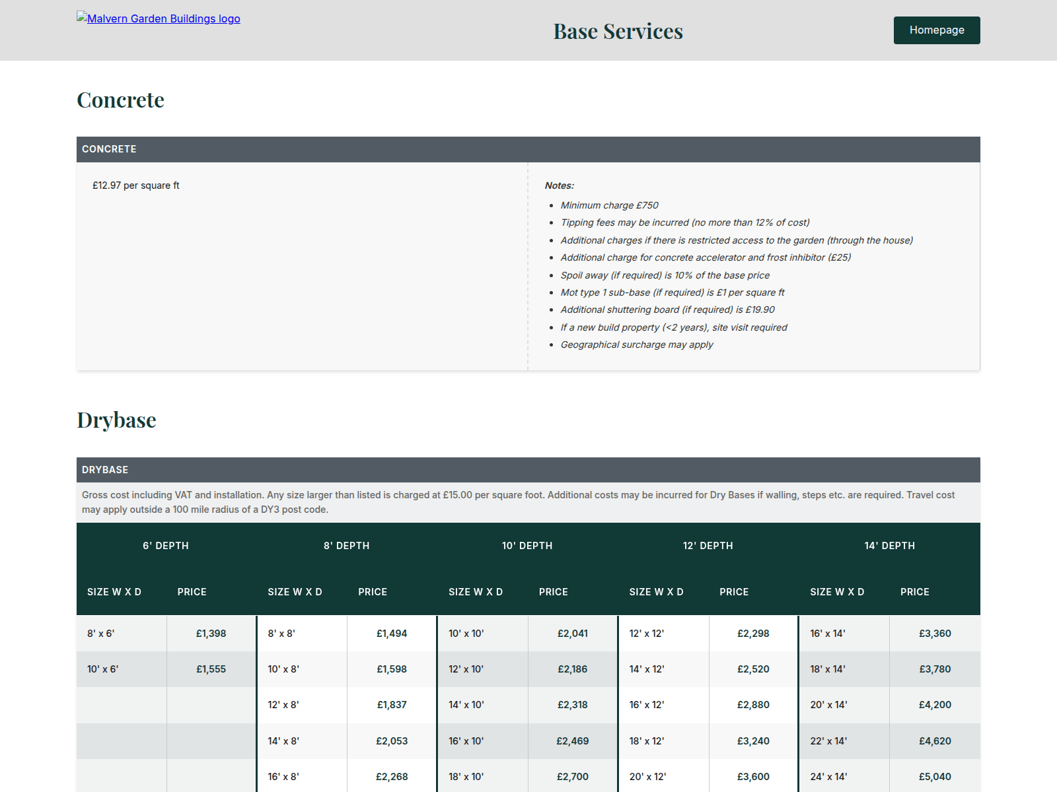
Task: Select the 12' x 10' size cell
Action: pyautogui.click(x=483, y=669)
